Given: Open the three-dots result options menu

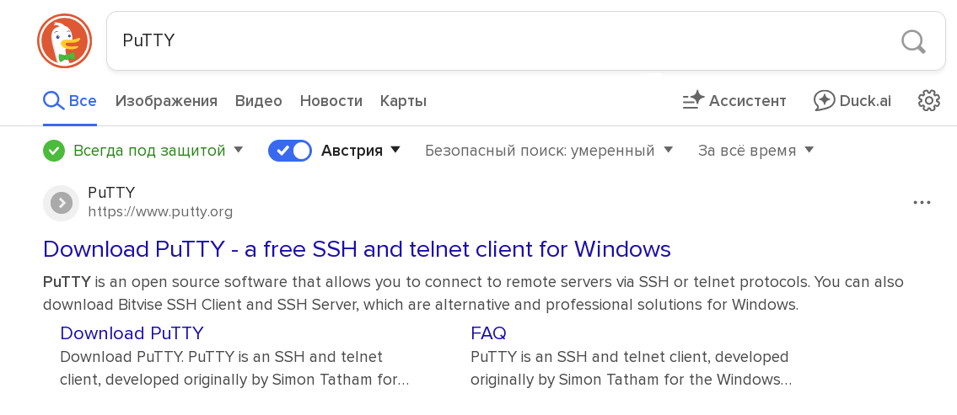Looking at the screenshot, I should click(x=922, y=203).
